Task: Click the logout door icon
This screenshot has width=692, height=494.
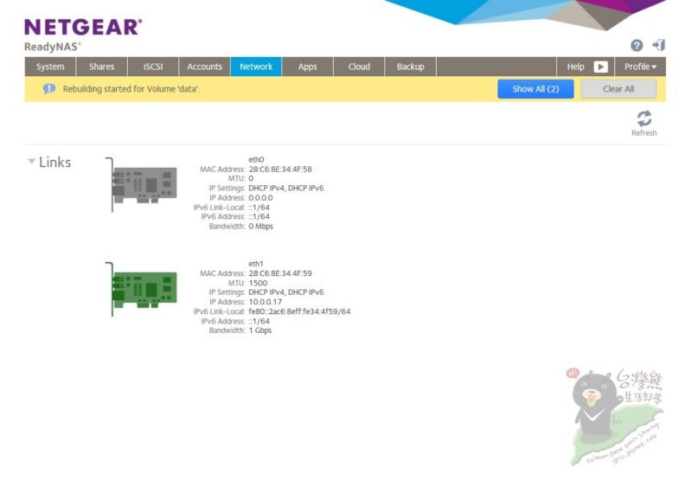Action: 659,45
